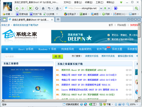
Task: Open the 百度知道 bookmark
Action: click(22, 14)
